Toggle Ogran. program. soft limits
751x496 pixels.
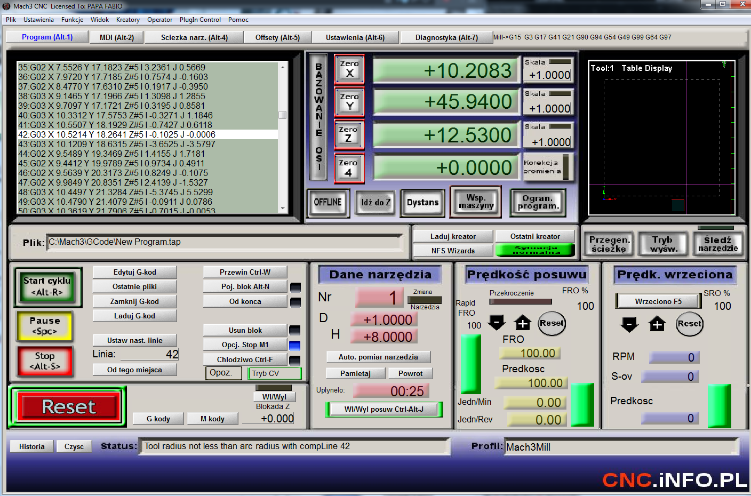click(538, 203)
